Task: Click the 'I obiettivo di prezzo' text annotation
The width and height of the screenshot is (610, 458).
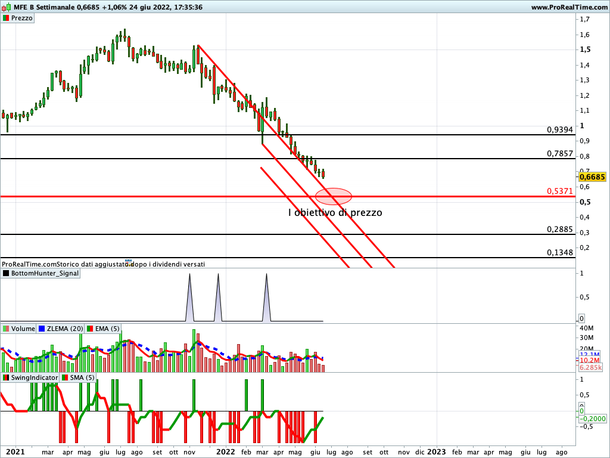Action: (x=335, y=212)
